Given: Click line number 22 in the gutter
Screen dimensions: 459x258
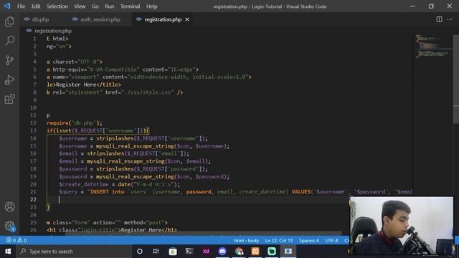Looking at the screenshot, I should 33,199.
